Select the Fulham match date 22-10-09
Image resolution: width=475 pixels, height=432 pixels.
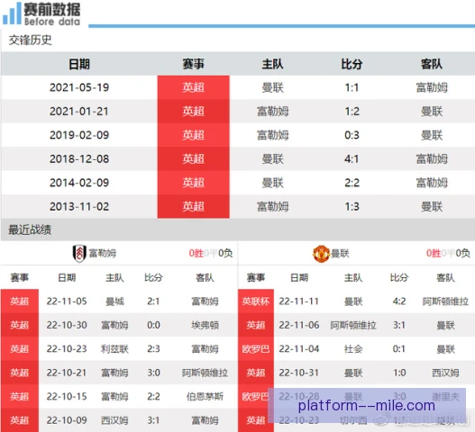pos(67,420)
